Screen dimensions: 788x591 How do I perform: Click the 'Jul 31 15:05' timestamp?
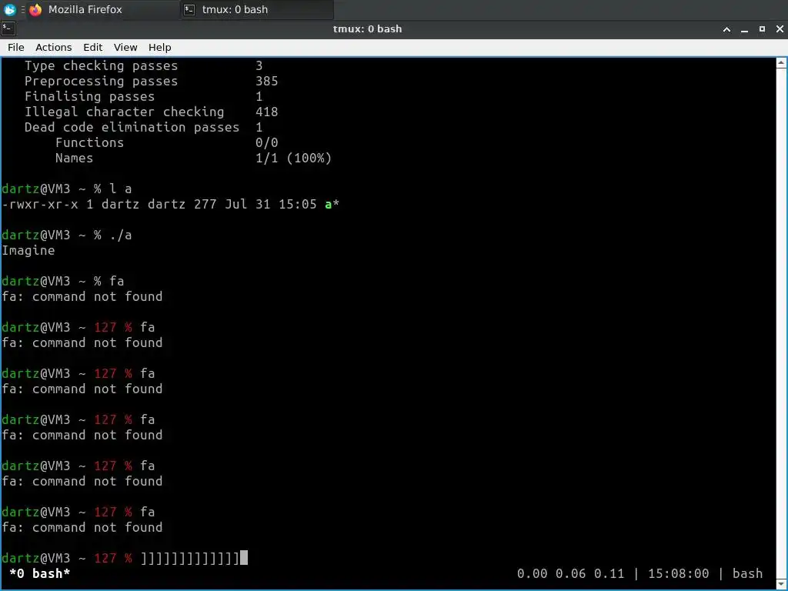[270, 204]
